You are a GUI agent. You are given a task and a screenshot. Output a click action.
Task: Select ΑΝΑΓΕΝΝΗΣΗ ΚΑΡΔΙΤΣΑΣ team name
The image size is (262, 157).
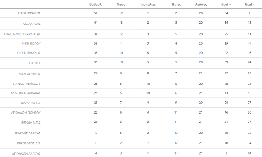pyautogui.click(x=22, y=34)
